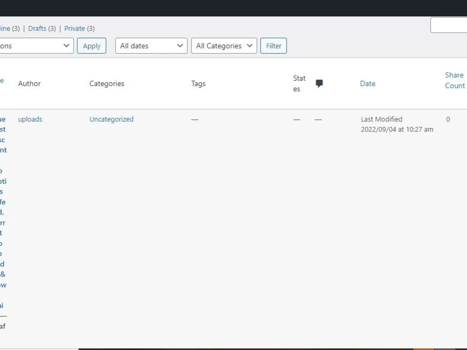Open the All Categories dropdown
Screen dimensions: 467x350
point(224,46)
